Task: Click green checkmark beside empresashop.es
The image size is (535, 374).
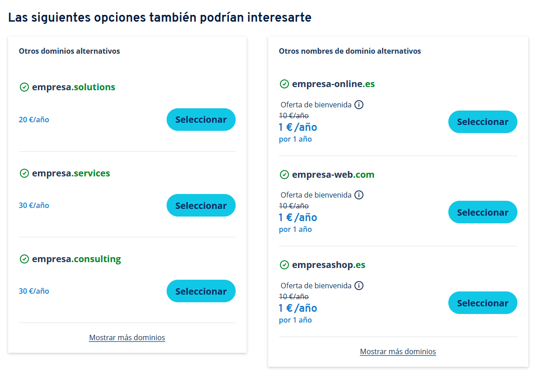Action: click(284, 265)
